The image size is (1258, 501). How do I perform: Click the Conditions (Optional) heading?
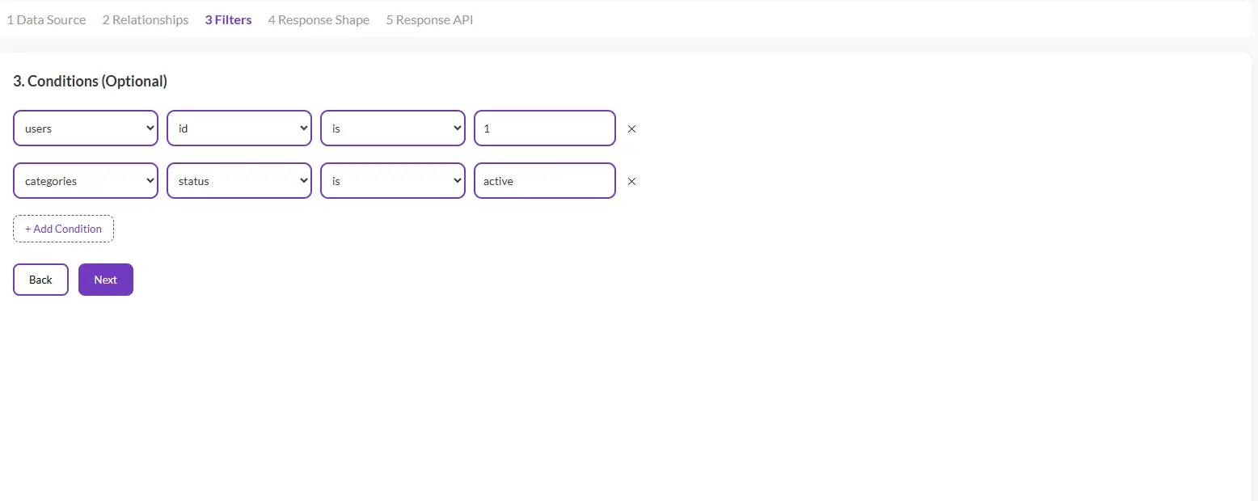click(x=91, y=81)
